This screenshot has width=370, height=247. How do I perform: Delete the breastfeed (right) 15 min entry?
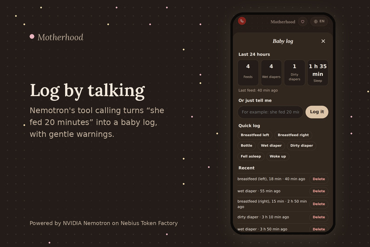(x=319, y=204)
